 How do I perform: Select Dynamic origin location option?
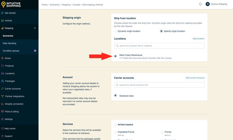[115, 31]
